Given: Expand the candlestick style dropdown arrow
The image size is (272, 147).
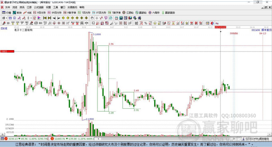Looking at the screenshot, I should click(x=31, y=18).
